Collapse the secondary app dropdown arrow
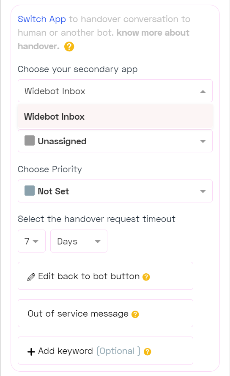The image size is (230, 376). (203, 91)
